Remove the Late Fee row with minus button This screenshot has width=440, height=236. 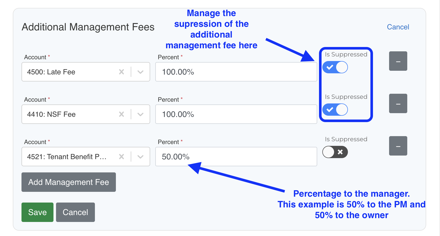(x=398, y=61)
